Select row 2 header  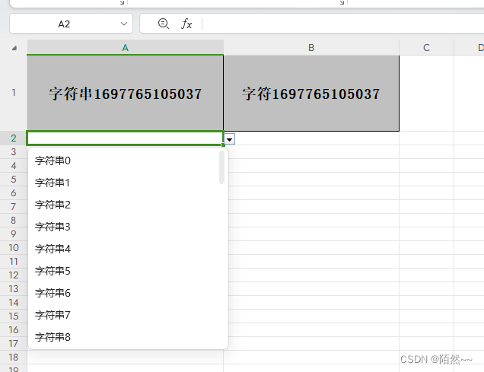(14, 138)
